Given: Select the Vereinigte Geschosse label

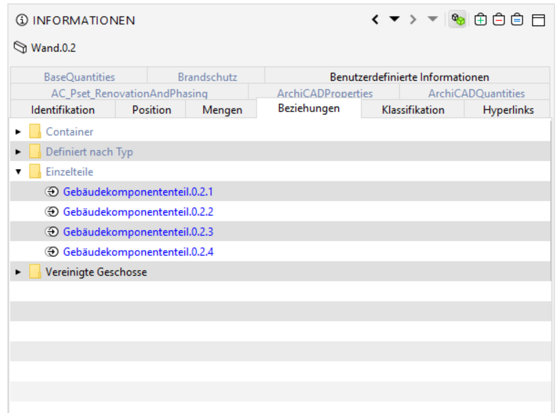Looking at the screenshot, I should [x=96, y=272].
